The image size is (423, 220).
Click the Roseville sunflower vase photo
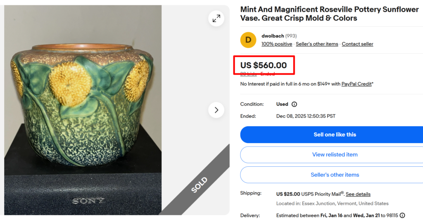tap(83, 103)
